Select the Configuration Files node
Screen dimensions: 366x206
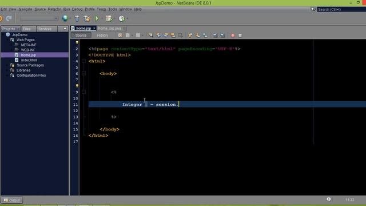click(31, 76)
